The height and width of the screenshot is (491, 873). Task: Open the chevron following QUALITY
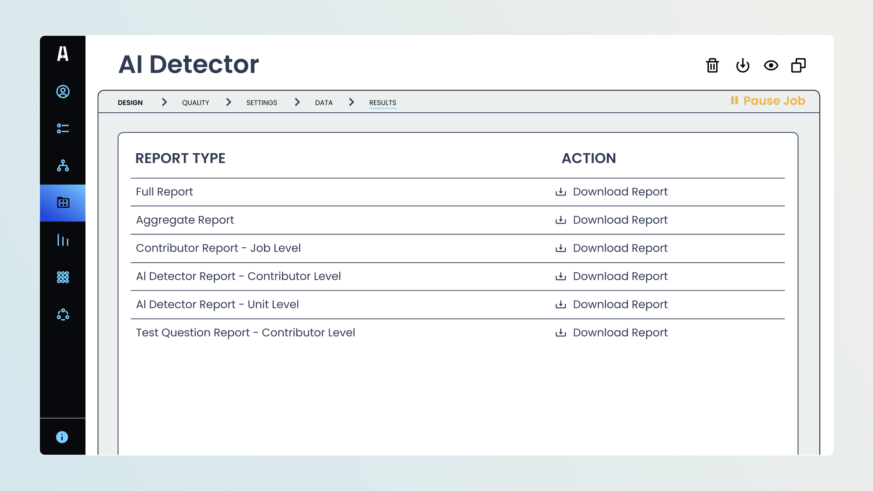coord(229,102)
